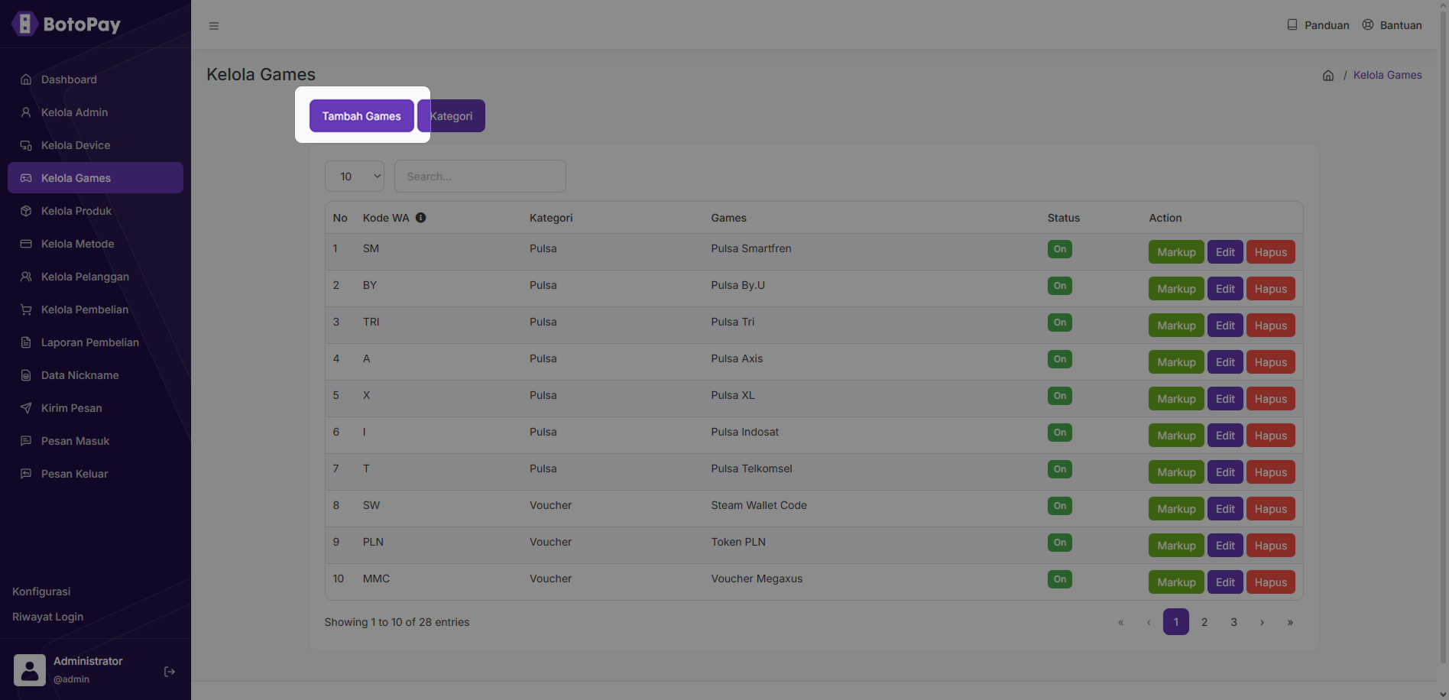Image resolution: width=1449 pixels, height=700 pixels.
Task: Click the Kelola Device icon
Action: point(26,145)
